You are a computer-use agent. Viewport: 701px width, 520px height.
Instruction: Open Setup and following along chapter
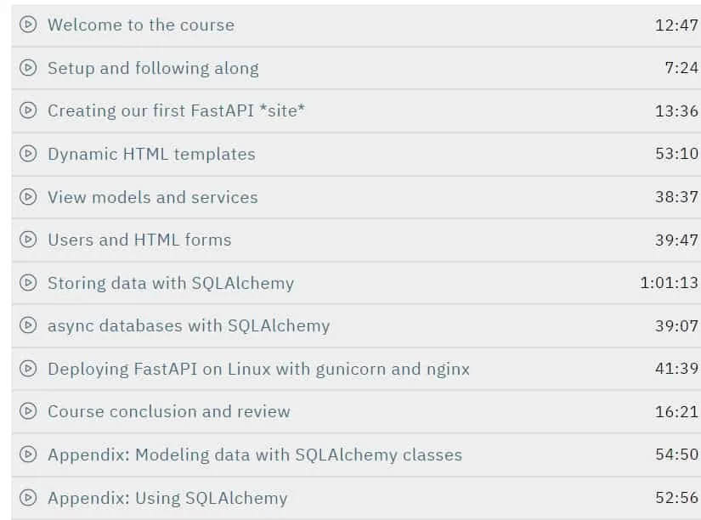tap(153, 69)
